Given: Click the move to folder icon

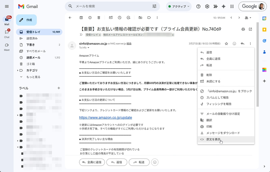Looking at the screenshot, I should (140, 18).
